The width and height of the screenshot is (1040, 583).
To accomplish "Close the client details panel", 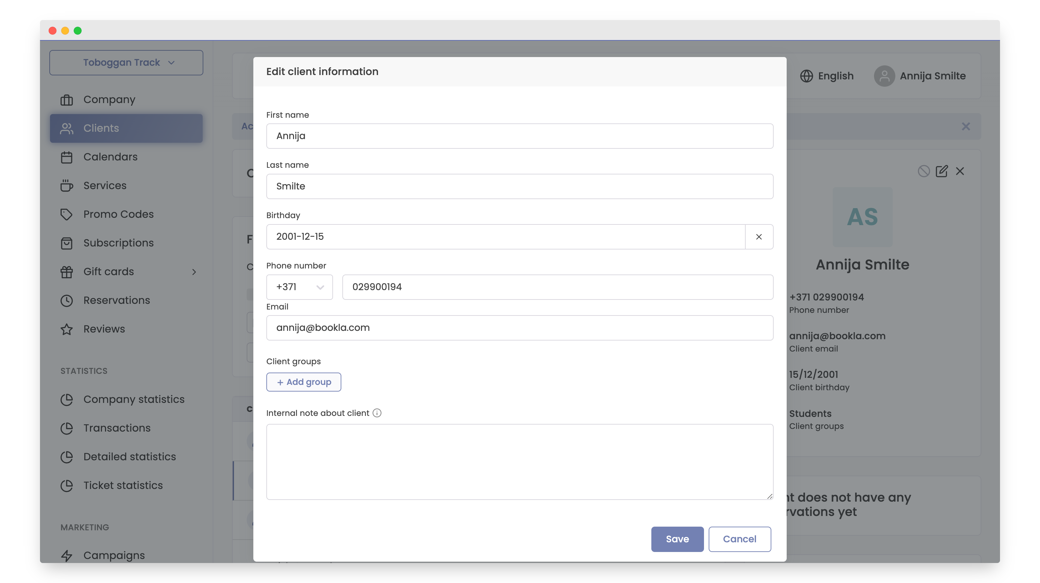I will click(x=960, y=171).
